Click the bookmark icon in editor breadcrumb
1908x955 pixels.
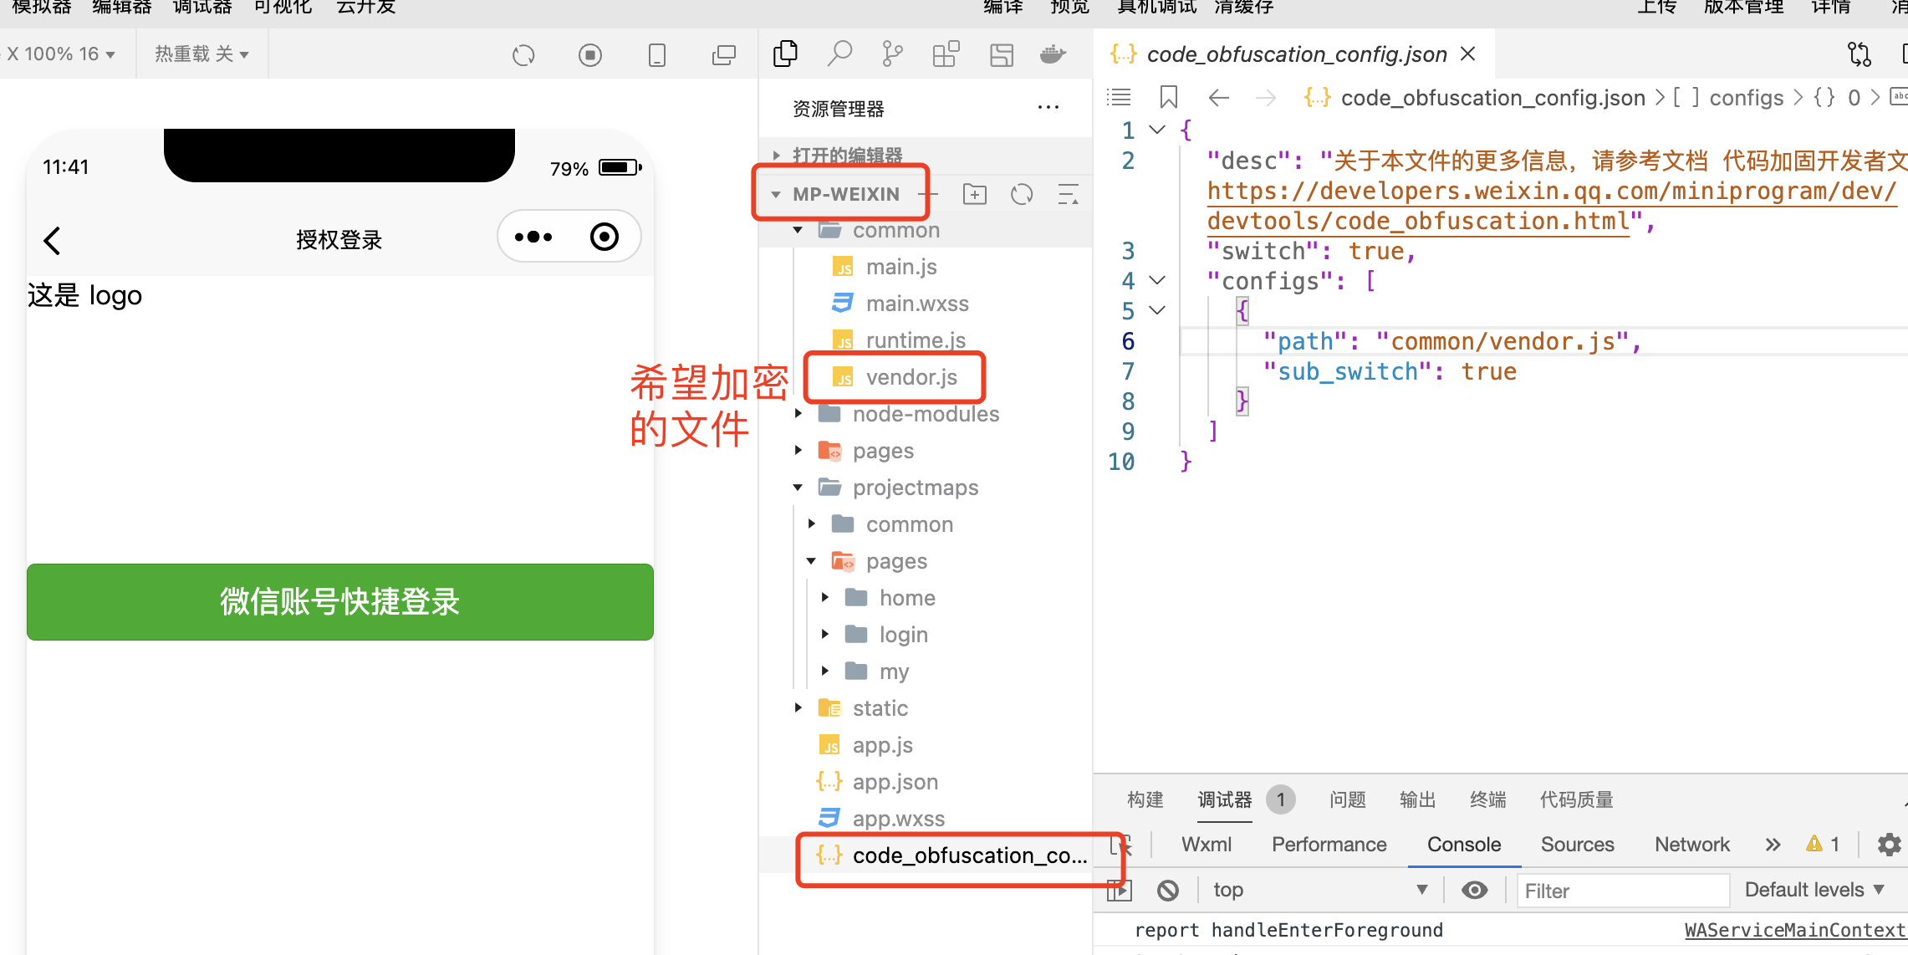pyautogui.click(x=1169, y=98)
